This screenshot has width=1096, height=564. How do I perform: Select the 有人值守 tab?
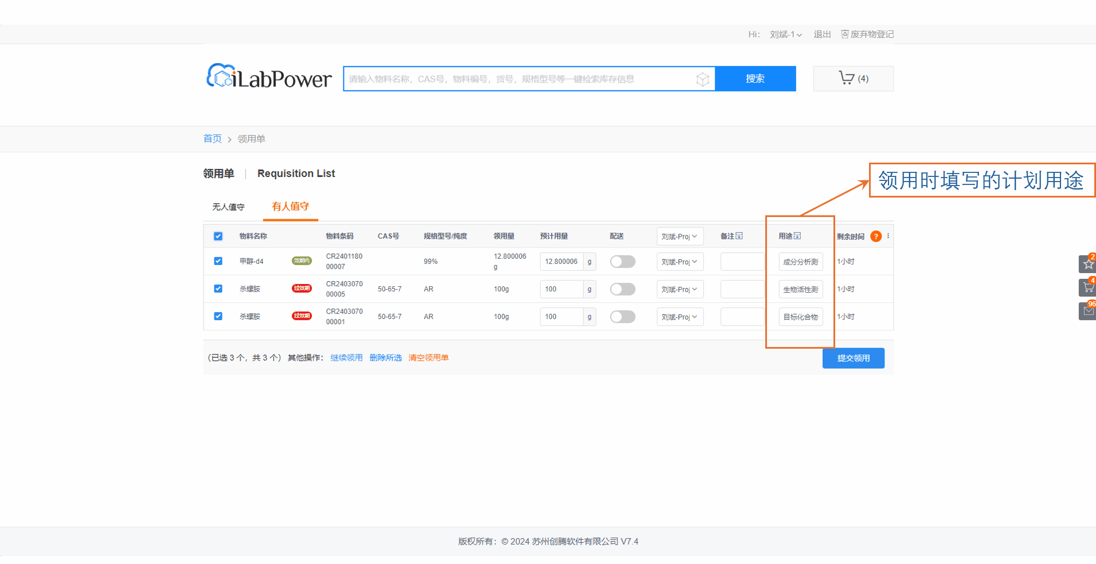[x=290, y=207]
